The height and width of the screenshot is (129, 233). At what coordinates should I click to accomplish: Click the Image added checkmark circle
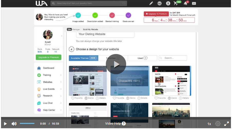78,15
